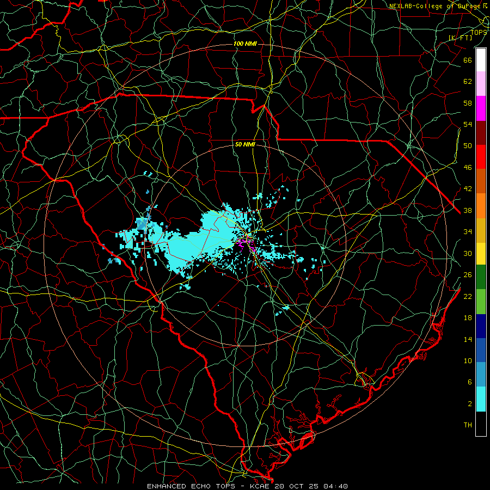Viewport: 490px width, 490px height.
Task: Click the navy blue legend swatch
Action: (x=481, y=326)
